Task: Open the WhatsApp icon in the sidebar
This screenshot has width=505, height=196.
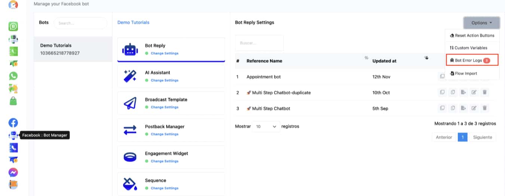Action: coord(13,76)
